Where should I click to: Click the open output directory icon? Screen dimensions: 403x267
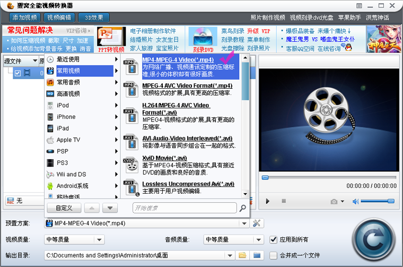(x=257, y=255)
